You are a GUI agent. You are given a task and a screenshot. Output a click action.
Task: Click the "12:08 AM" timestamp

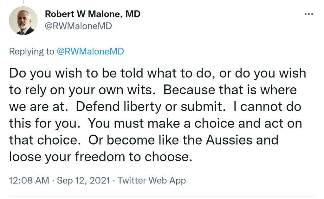(29, 180)
